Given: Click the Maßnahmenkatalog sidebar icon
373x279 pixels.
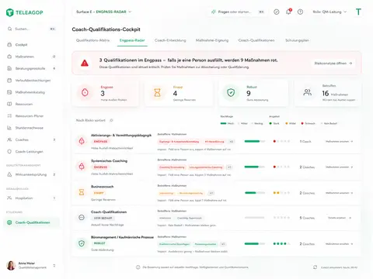Looking at the screenshot, I should [x=9, y=92].
